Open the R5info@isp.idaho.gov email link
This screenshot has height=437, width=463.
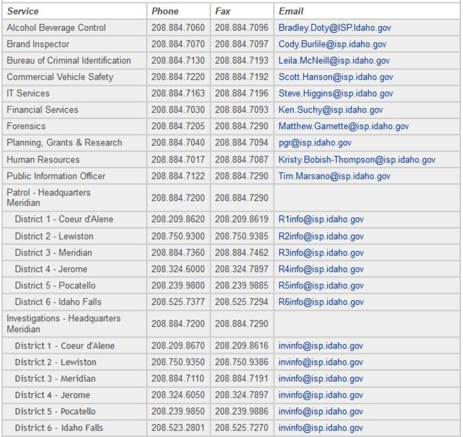(321, 286)
